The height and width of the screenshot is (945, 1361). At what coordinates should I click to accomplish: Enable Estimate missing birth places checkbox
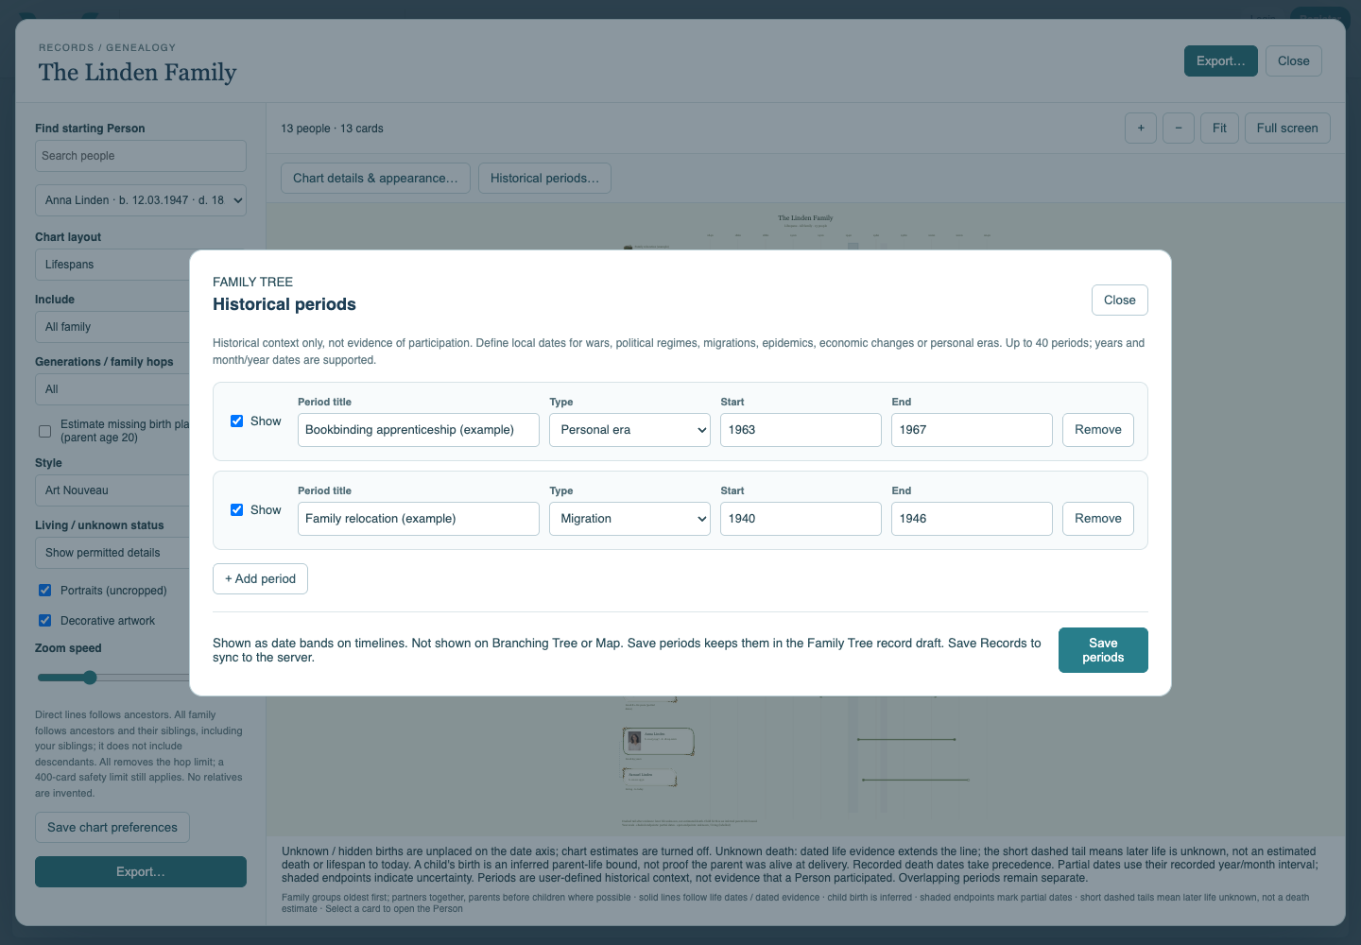click(x=44, y=431)
